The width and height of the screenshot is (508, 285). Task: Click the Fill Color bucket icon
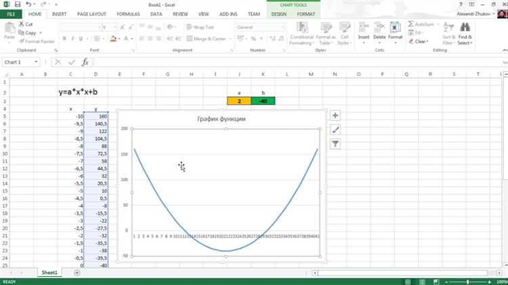point(113,39)
